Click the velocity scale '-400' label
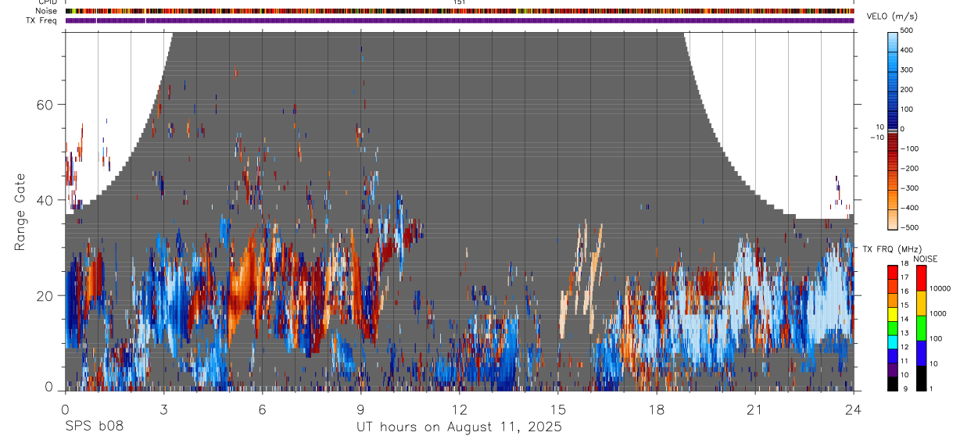This screenshot has height=443, width=960. 910,208
